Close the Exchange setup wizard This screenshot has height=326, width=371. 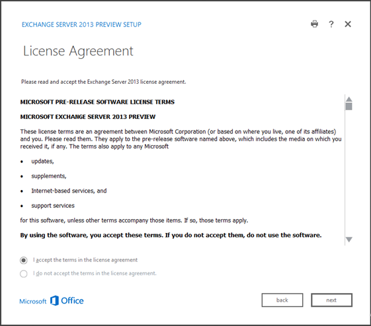pos(348,24)
